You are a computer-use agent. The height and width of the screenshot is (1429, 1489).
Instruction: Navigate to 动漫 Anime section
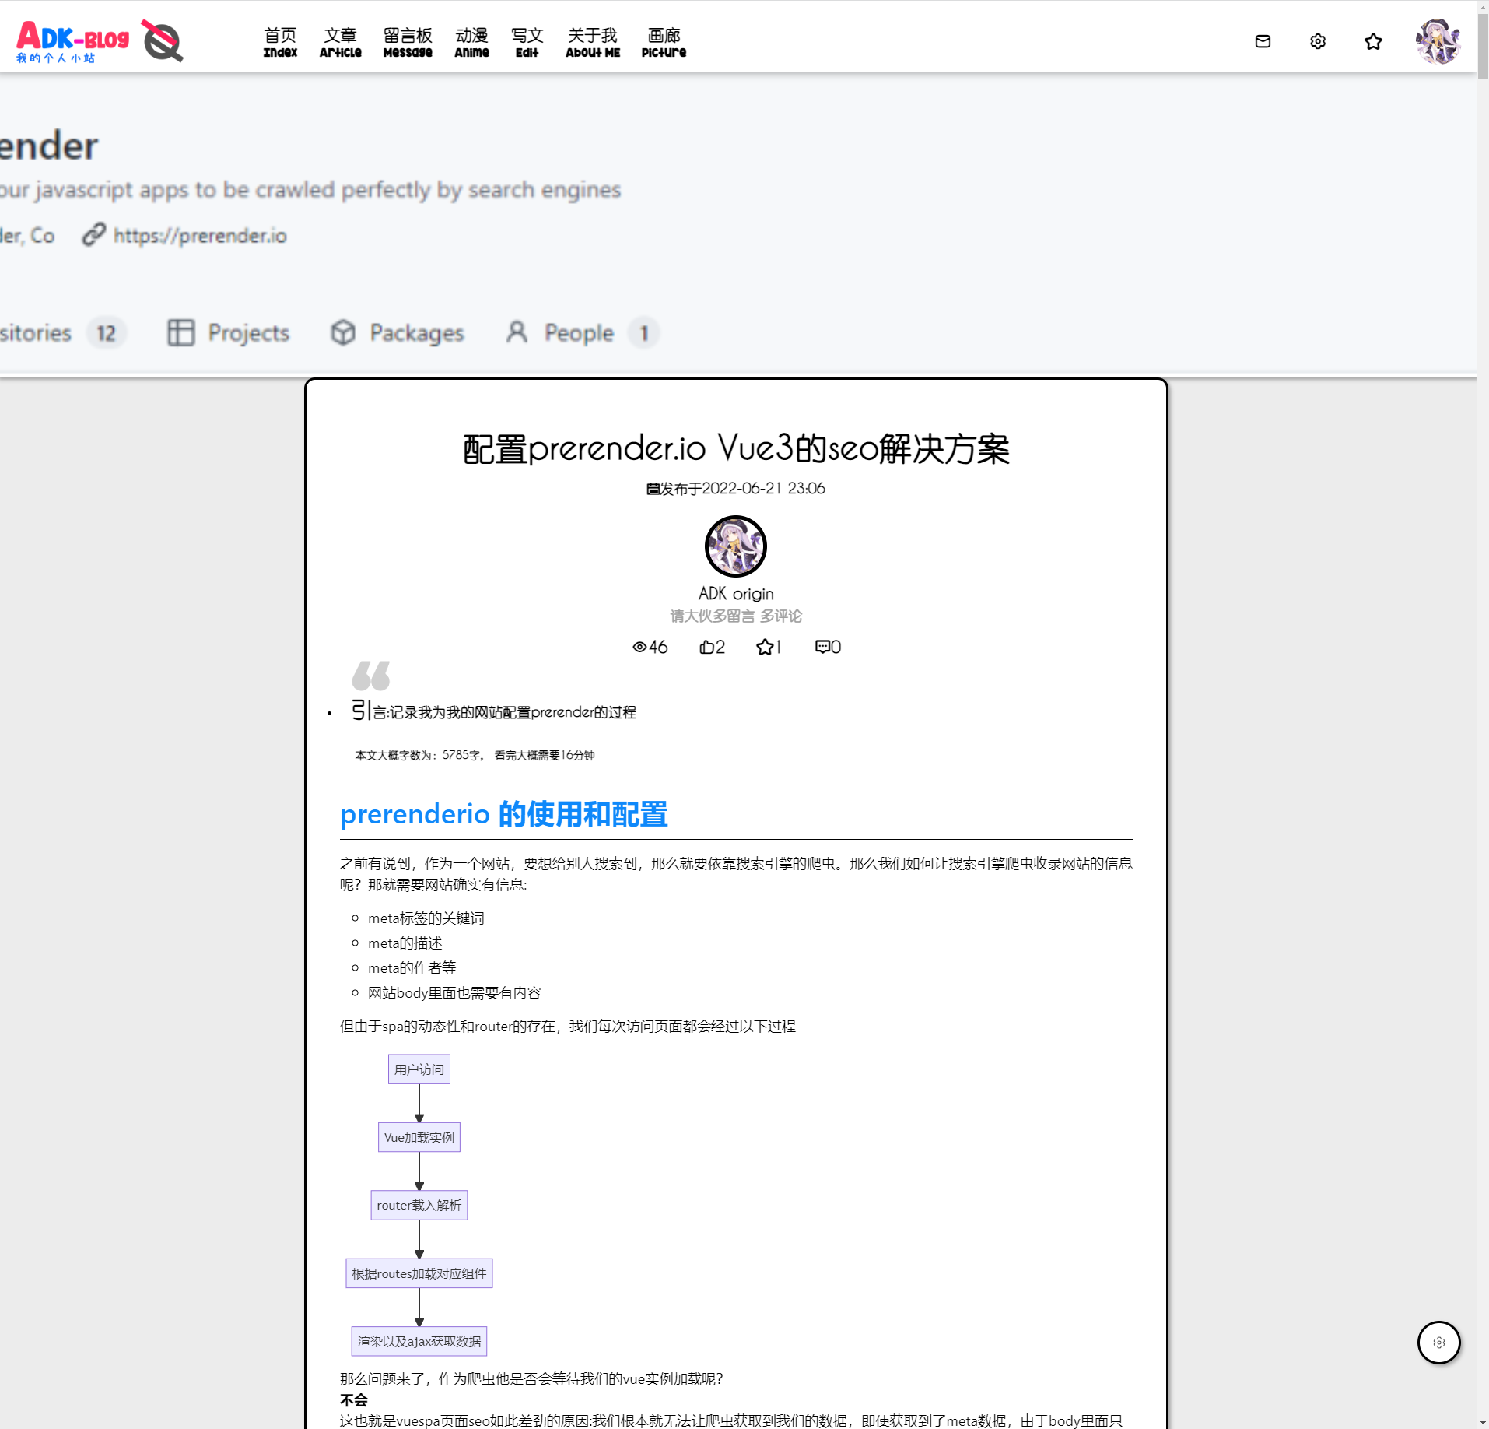[x=471, y=42]
